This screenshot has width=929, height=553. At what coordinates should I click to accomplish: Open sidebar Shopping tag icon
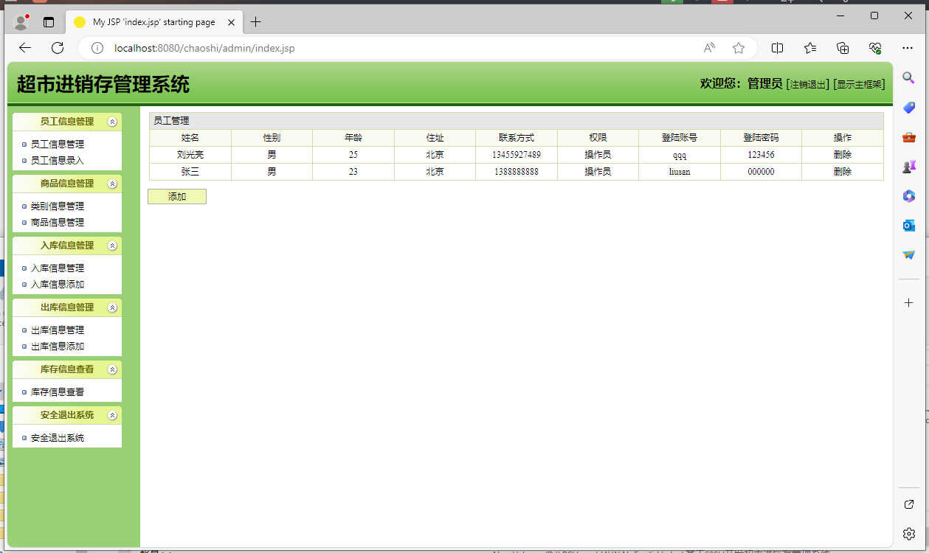(909, 108)
